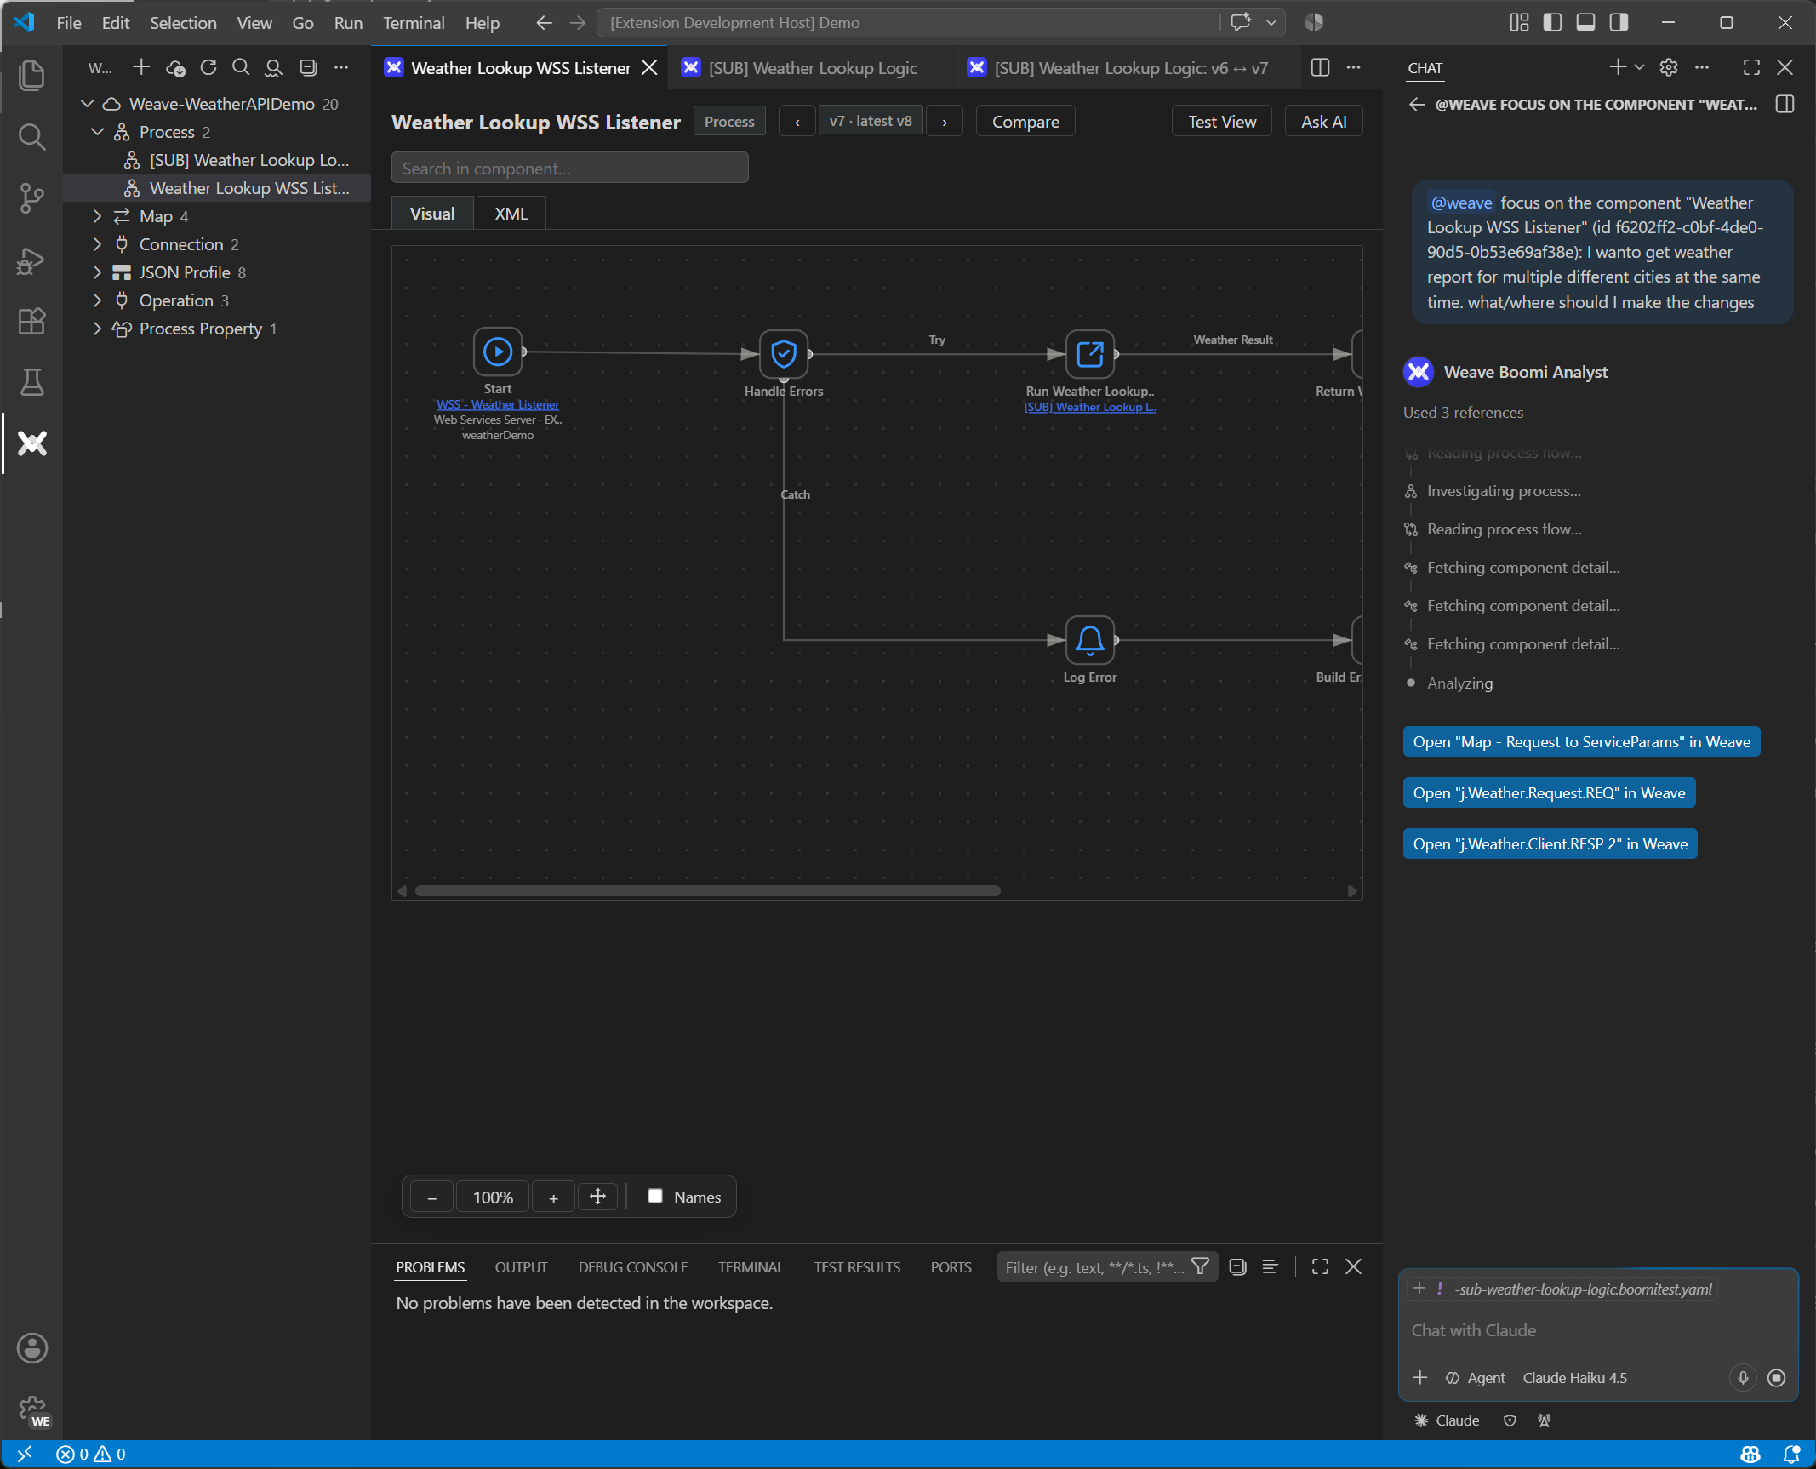Screen dimensions: 1816x1469
Task: Click the Problems filter text field
Action: (1094, 1266)
